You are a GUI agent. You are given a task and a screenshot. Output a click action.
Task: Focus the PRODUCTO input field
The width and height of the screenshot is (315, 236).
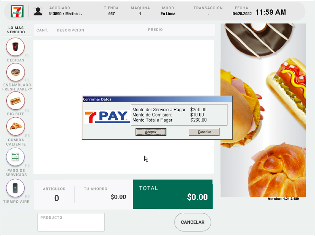pyautogui.click(x=71, y=222)
